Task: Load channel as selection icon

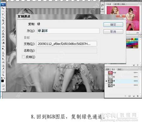Action: click(125, 96)
